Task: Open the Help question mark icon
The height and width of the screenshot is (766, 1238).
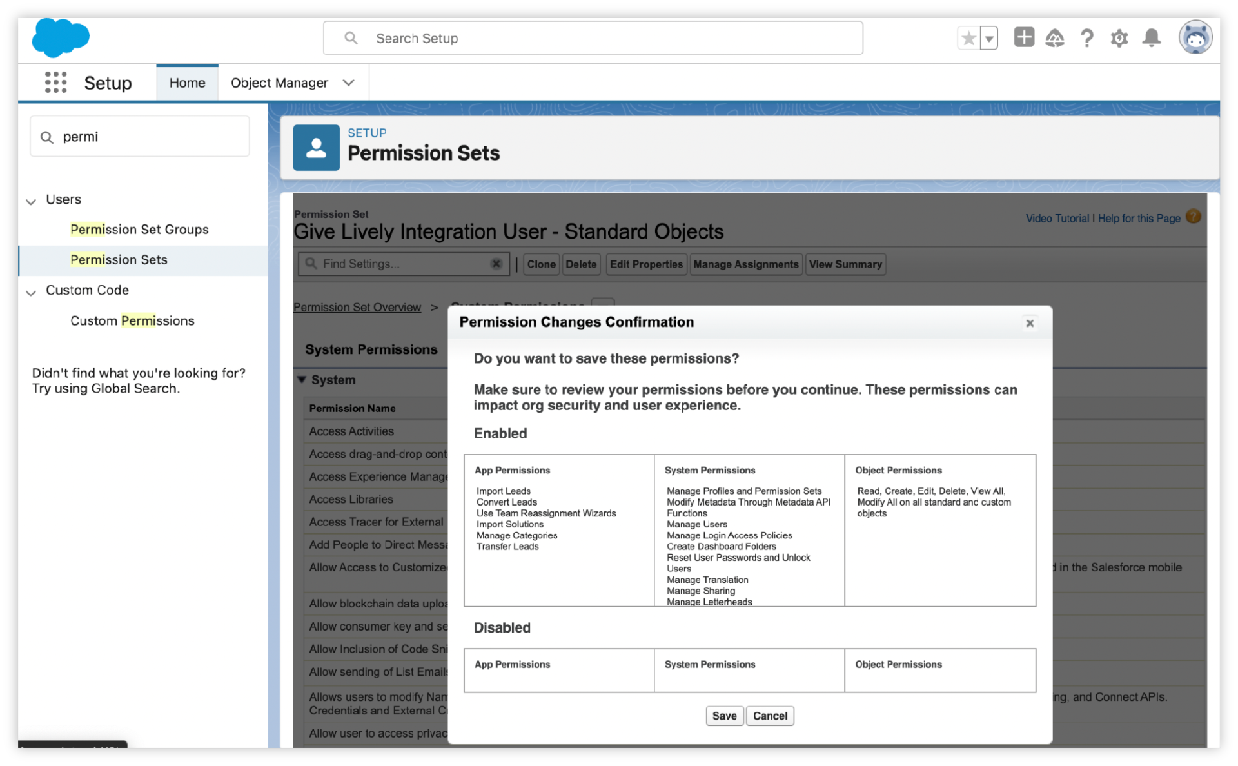Action: pyautogui.click(x=1087, y=39)
